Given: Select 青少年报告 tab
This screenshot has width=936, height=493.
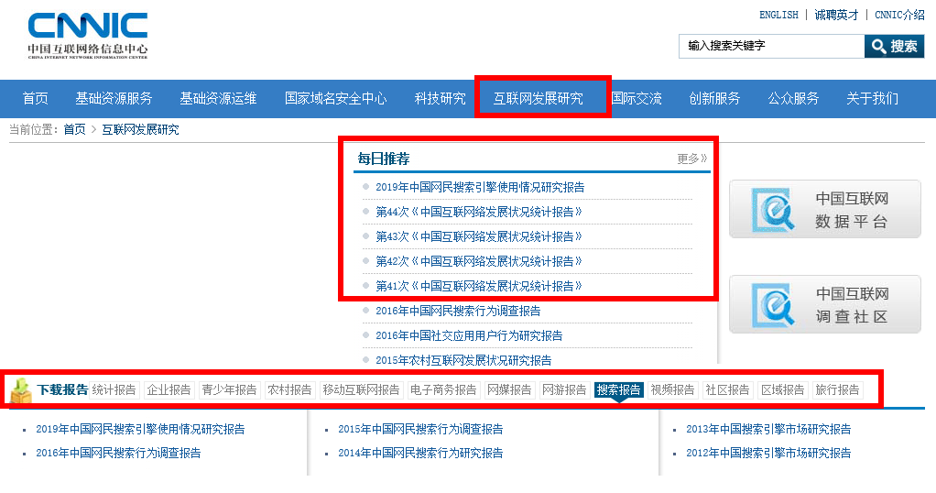Looking at the screenshot, I should pyautogui.click(x=229, y=390).
